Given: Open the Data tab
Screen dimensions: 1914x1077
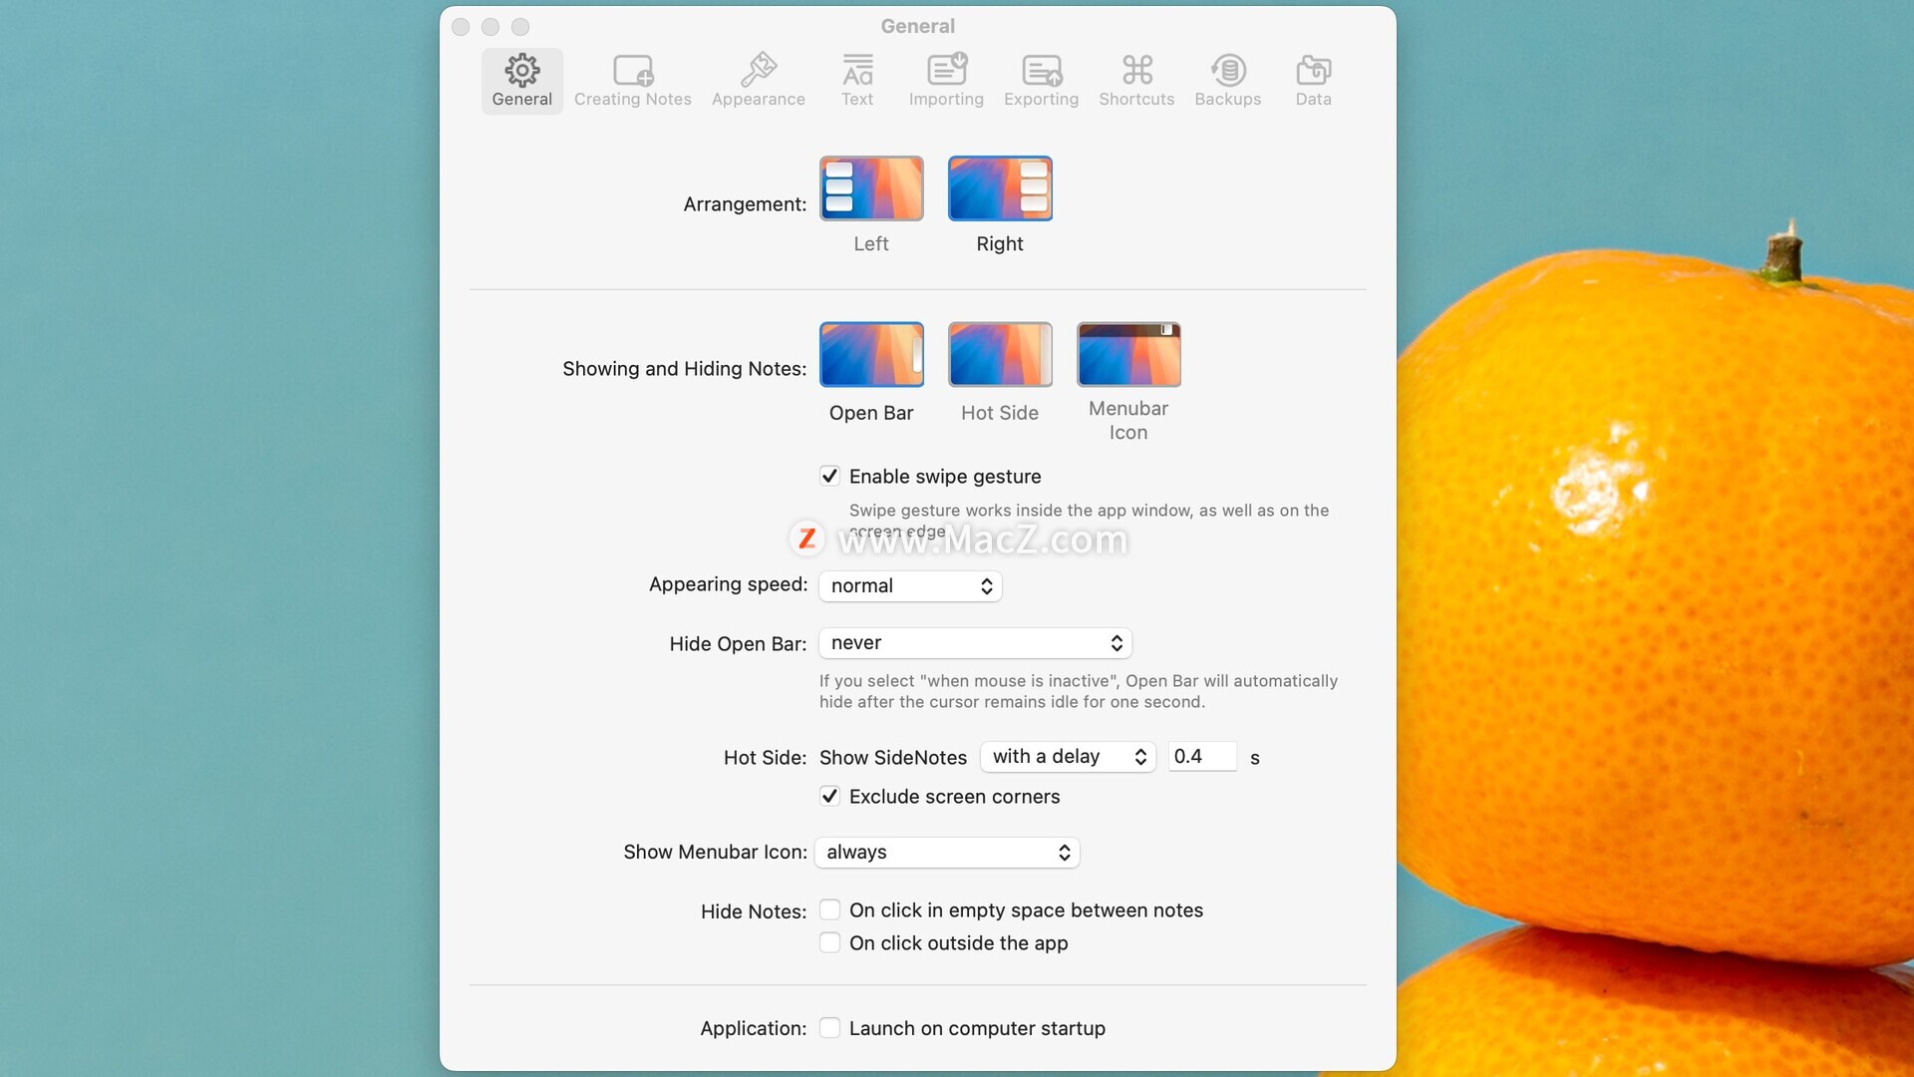Looking at the screenshot, I should tap(1313, 81).
